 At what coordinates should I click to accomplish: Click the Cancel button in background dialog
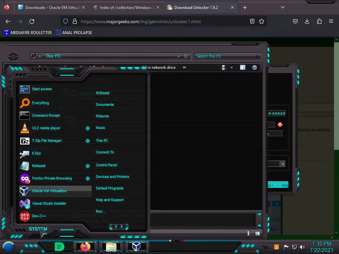point(278,185)
